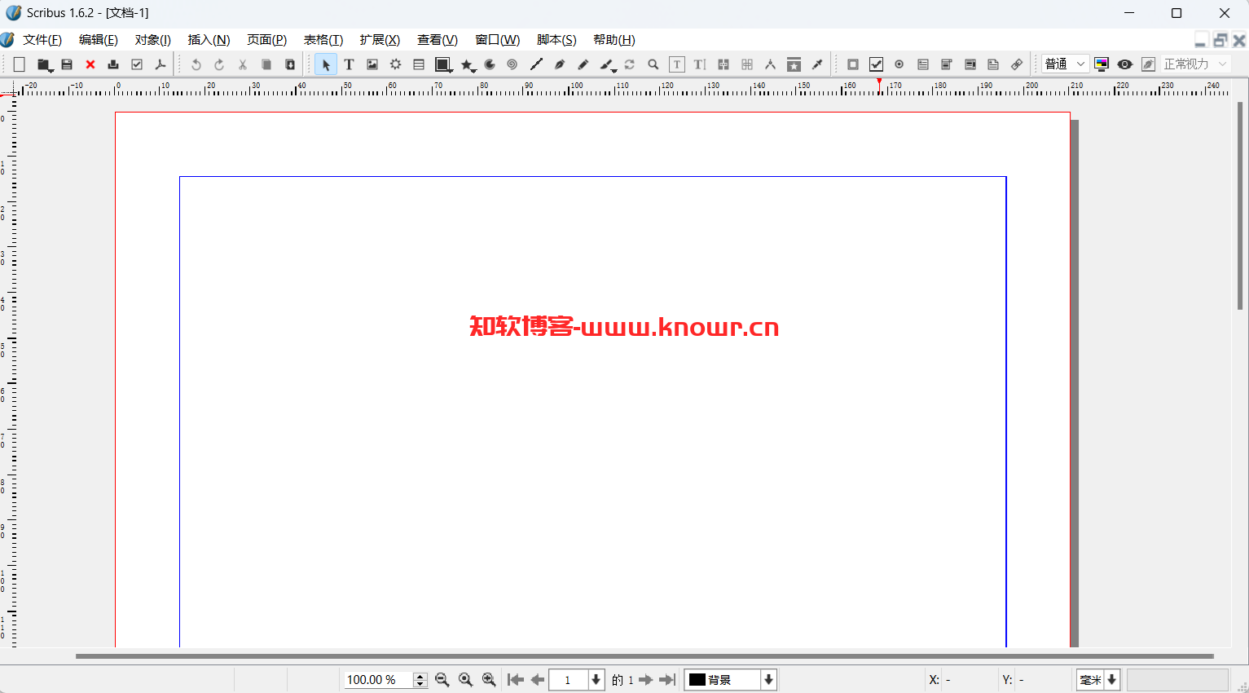1249x693 pixels.
Task: Insert PDF Text Field
Action: click(x=923, y=64)
